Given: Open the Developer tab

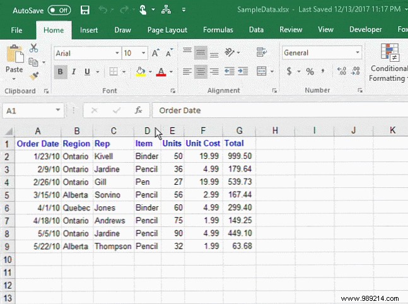Looking at the screenshot, I should click(x=365, y=30).
